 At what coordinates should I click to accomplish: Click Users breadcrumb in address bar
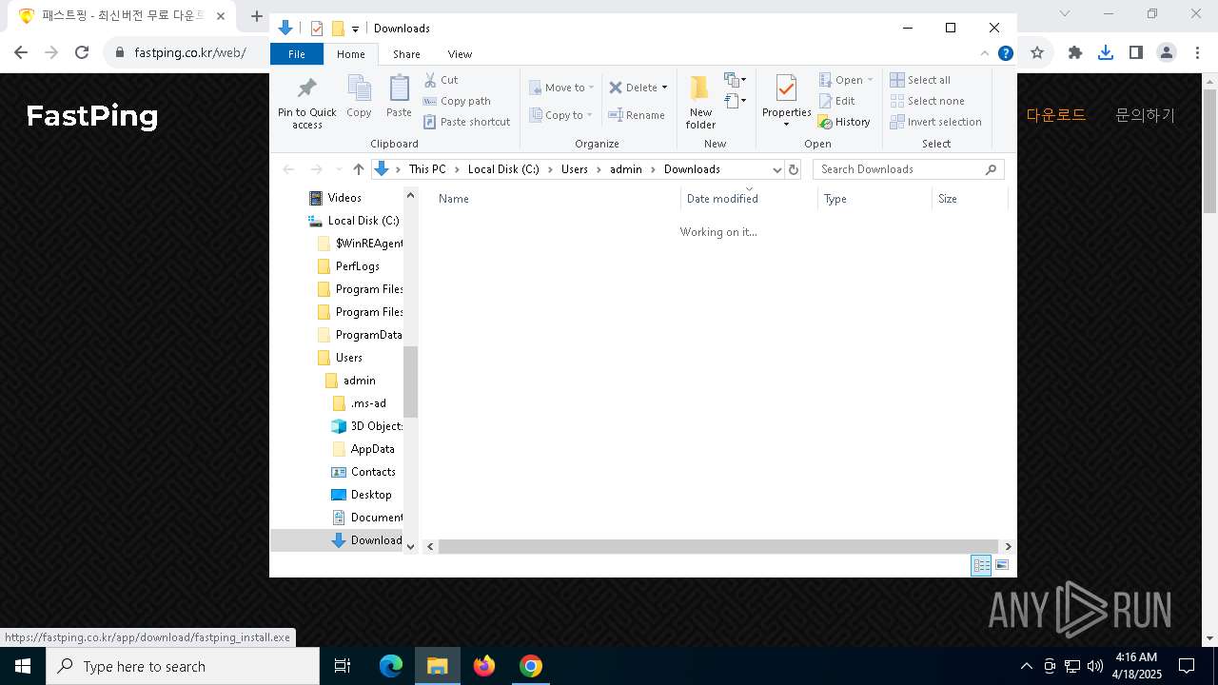point(575,169)
